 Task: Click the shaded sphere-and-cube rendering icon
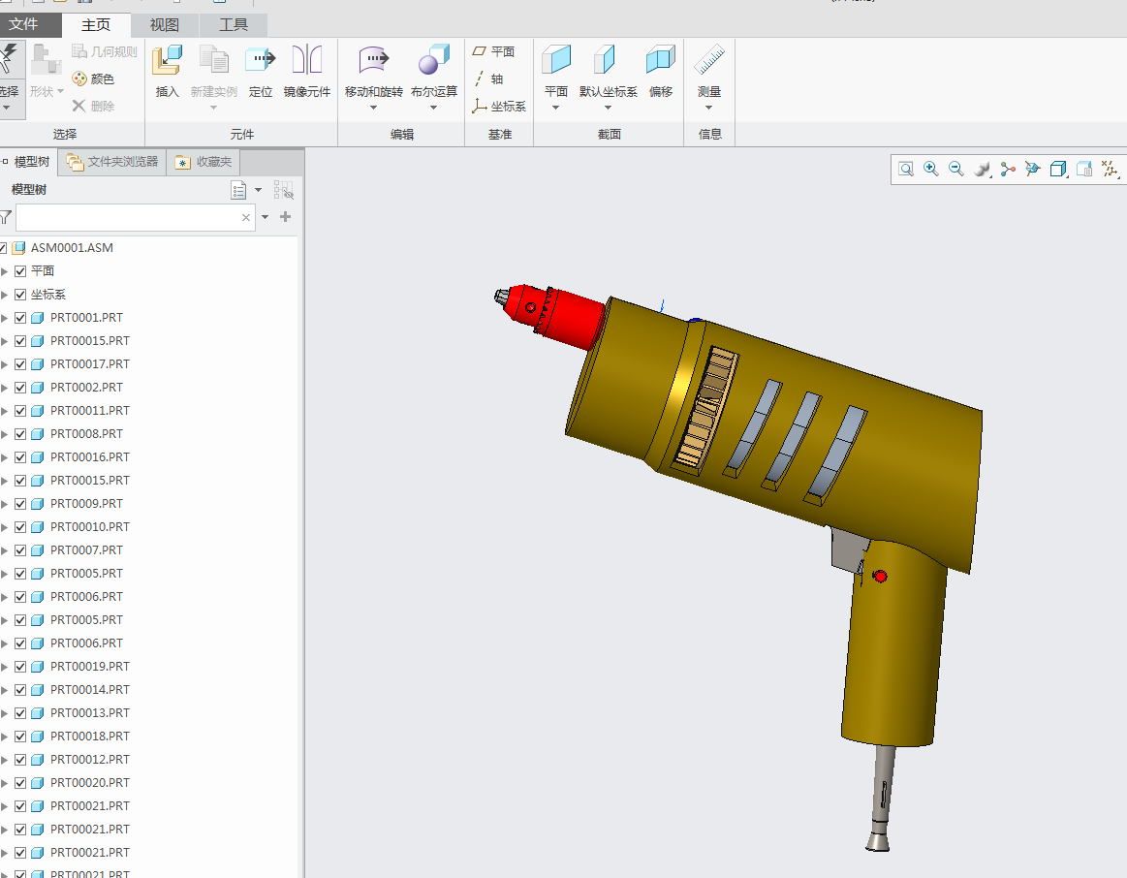tap(982, 170)
